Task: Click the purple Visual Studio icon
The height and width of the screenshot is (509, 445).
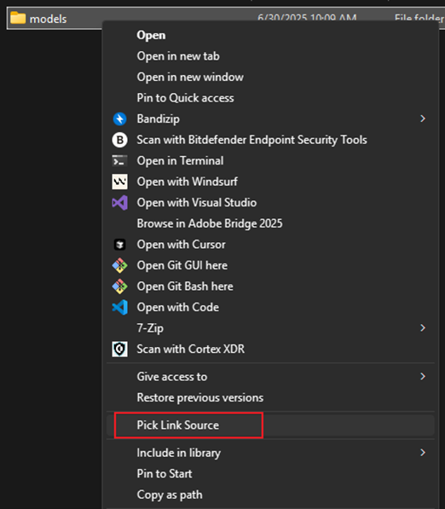Action: point(119,203)
